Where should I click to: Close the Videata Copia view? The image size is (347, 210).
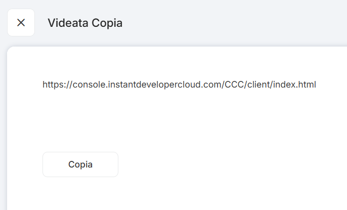coord(21,23)
